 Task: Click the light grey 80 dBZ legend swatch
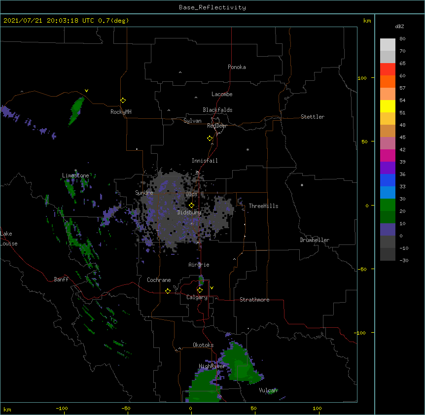click(x=388, y=45)
